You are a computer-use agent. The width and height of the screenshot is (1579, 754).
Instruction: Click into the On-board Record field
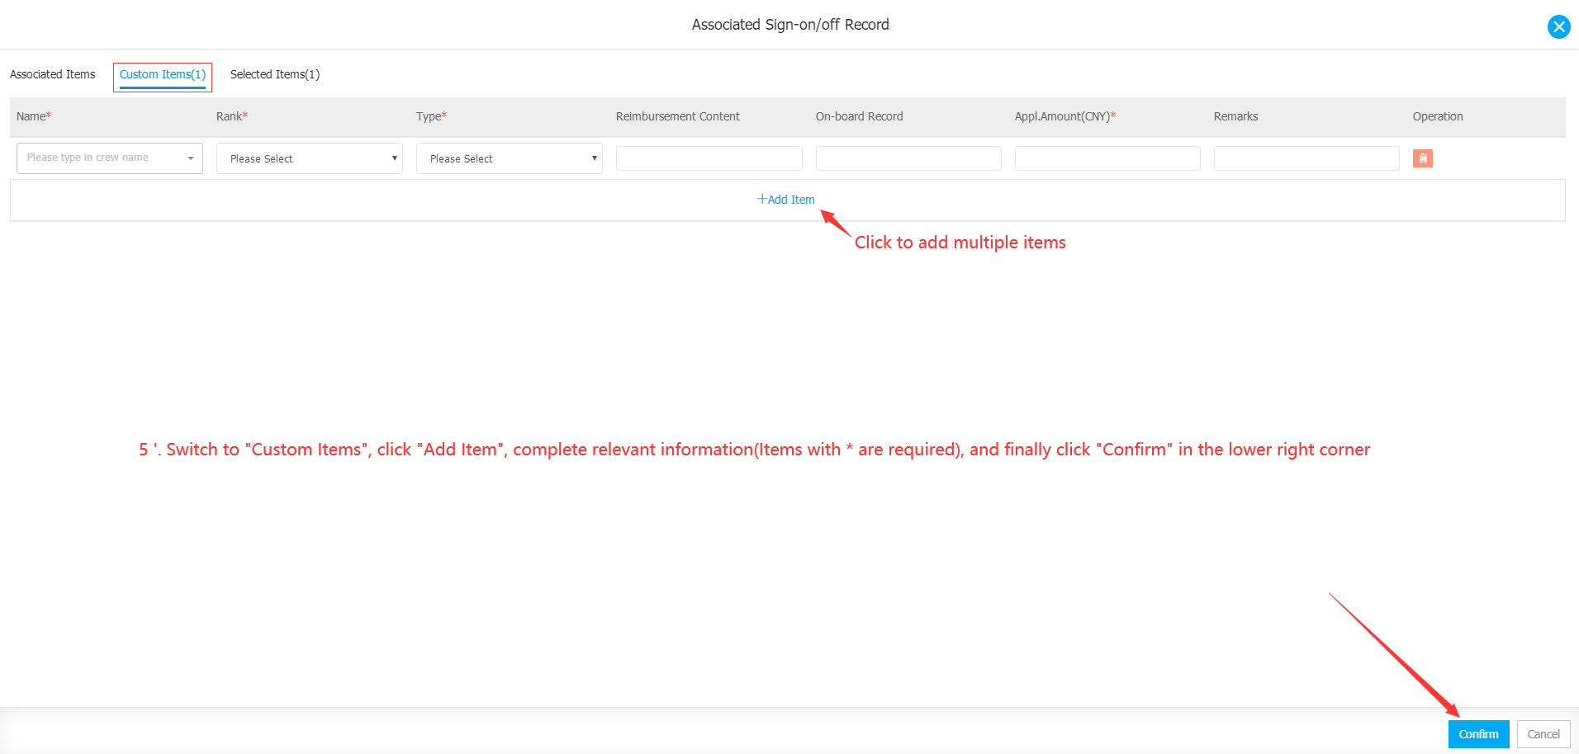click(908, 158)
